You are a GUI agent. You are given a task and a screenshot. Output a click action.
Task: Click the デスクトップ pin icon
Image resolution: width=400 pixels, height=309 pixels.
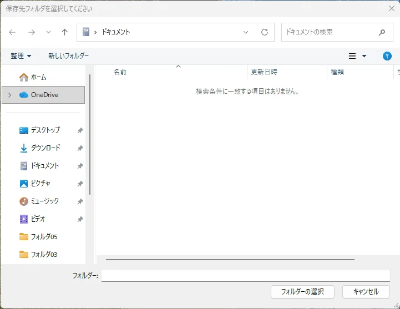pyautogui.click(x=80, y=130)
